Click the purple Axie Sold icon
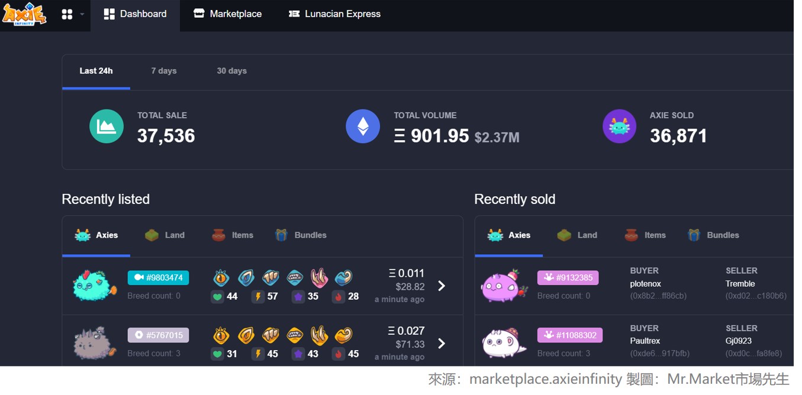The image size is (802, 395). [x=619, y=127]
